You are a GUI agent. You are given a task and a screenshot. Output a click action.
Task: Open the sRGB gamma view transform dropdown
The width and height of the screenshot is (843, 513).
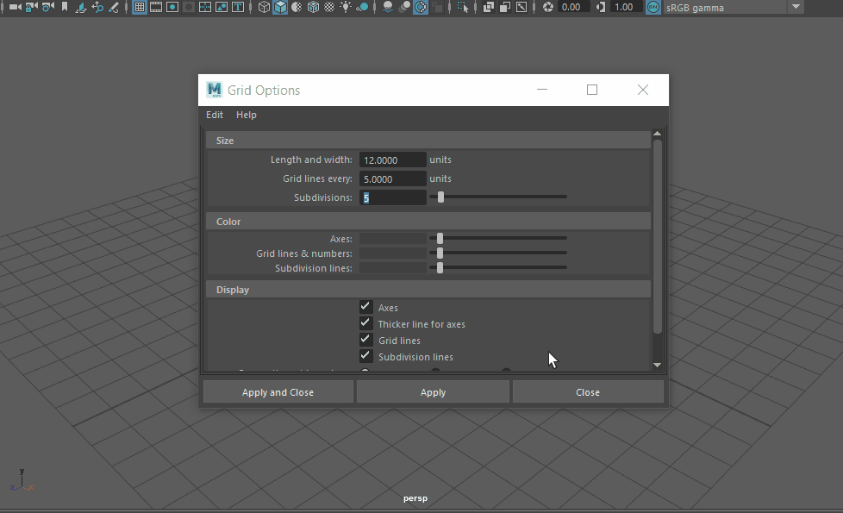click(733, 8)
